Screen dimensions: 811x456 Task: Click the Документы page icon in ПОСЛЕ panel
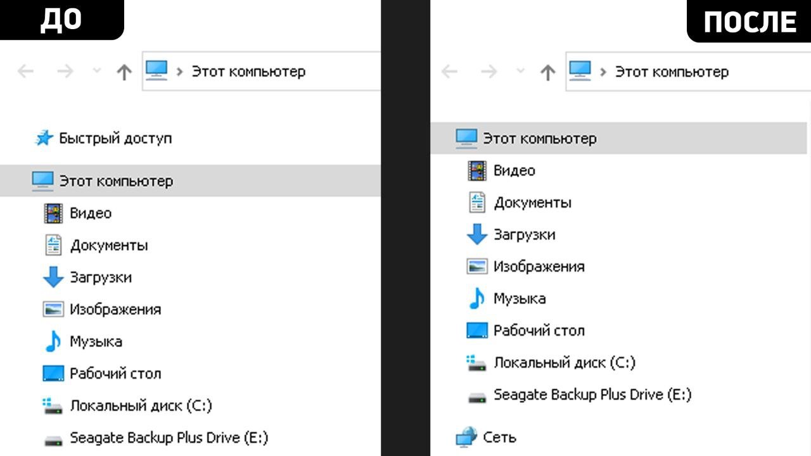point(476,202)
